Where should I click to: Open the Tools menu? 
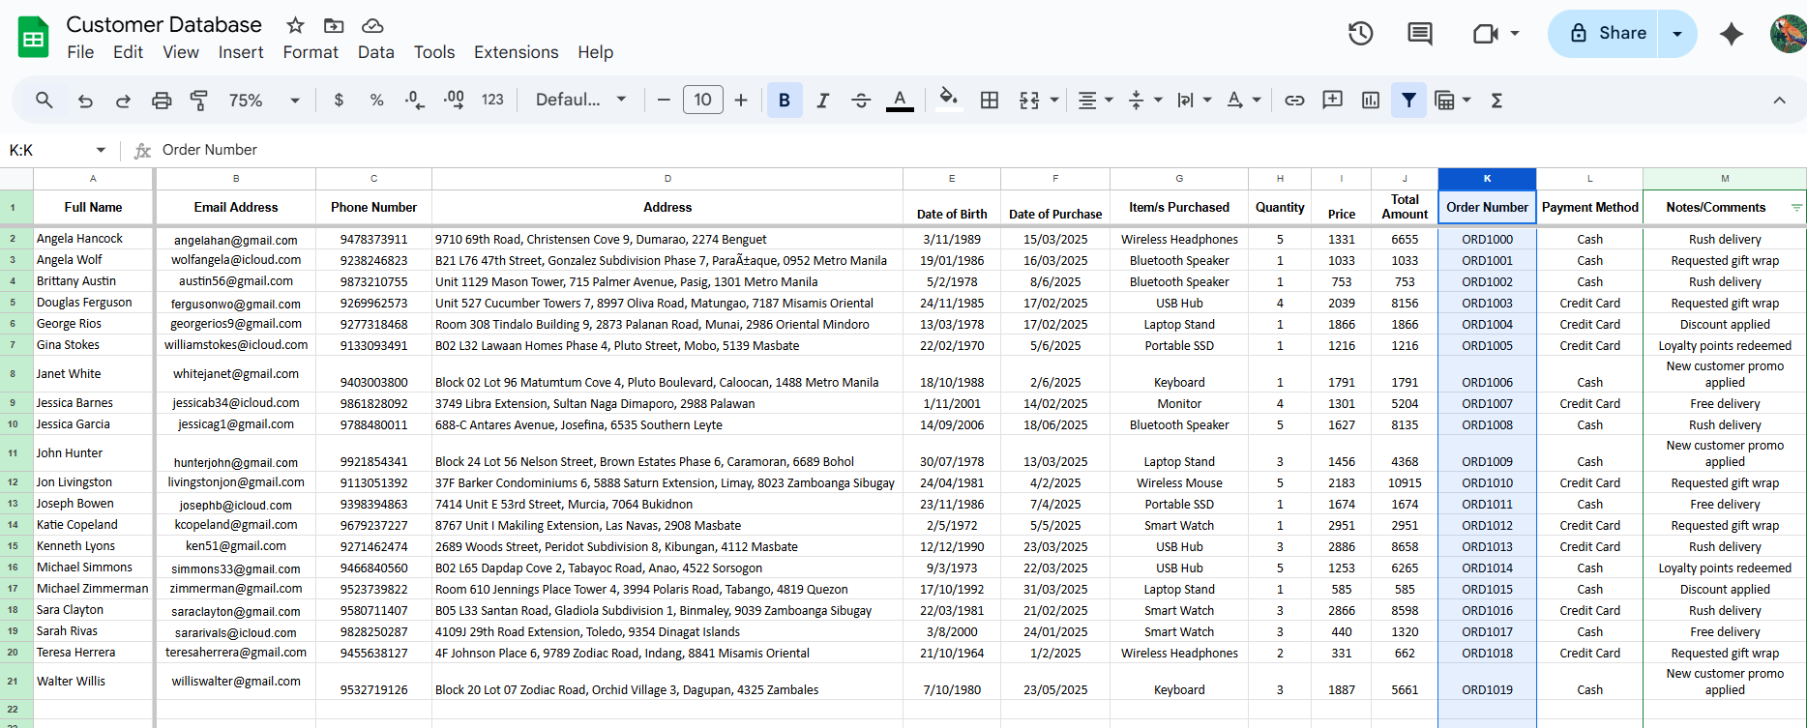click(434, 52)
